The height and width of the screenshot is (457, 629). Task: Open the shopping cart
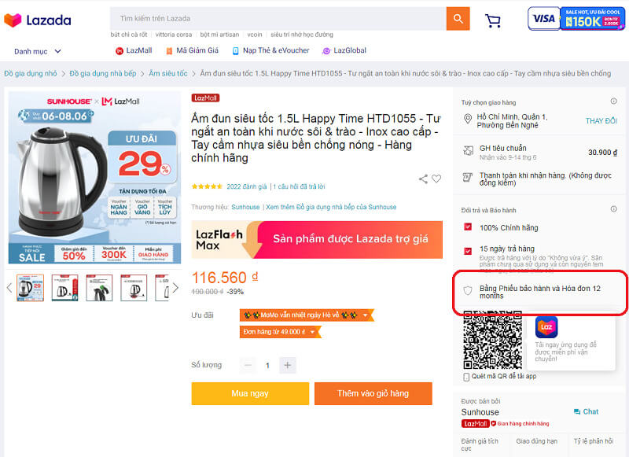tap(493, 20)
